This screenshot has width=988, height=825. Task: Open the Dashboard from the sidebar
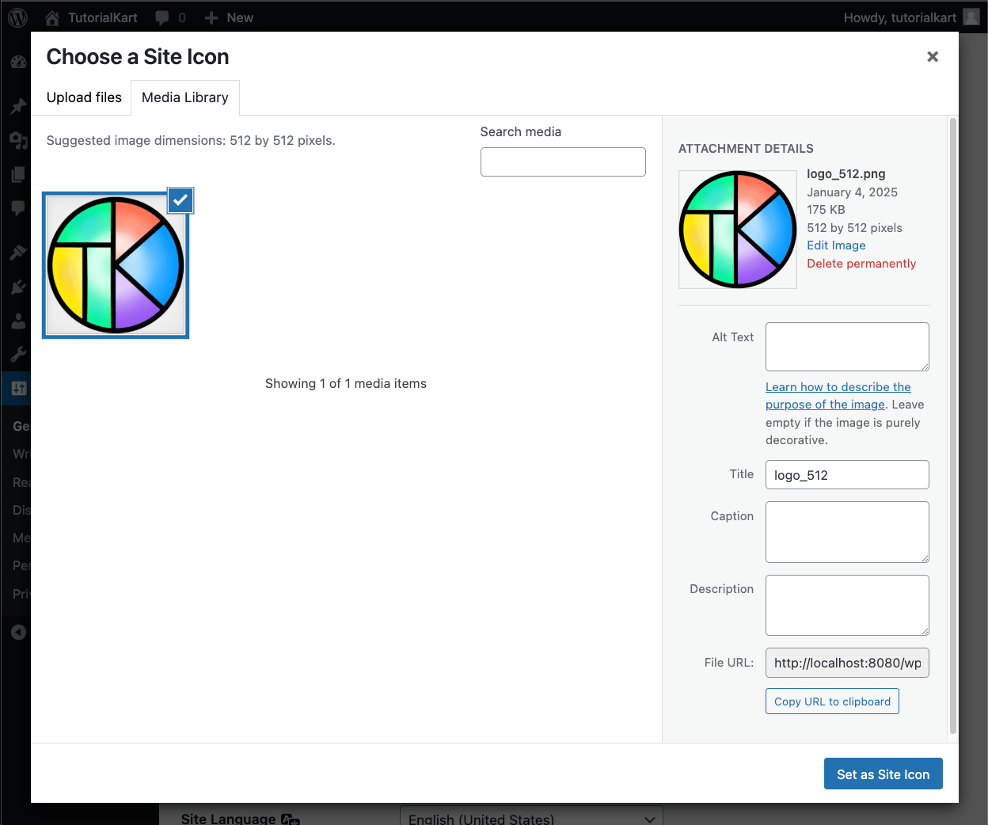pos(17,62)
